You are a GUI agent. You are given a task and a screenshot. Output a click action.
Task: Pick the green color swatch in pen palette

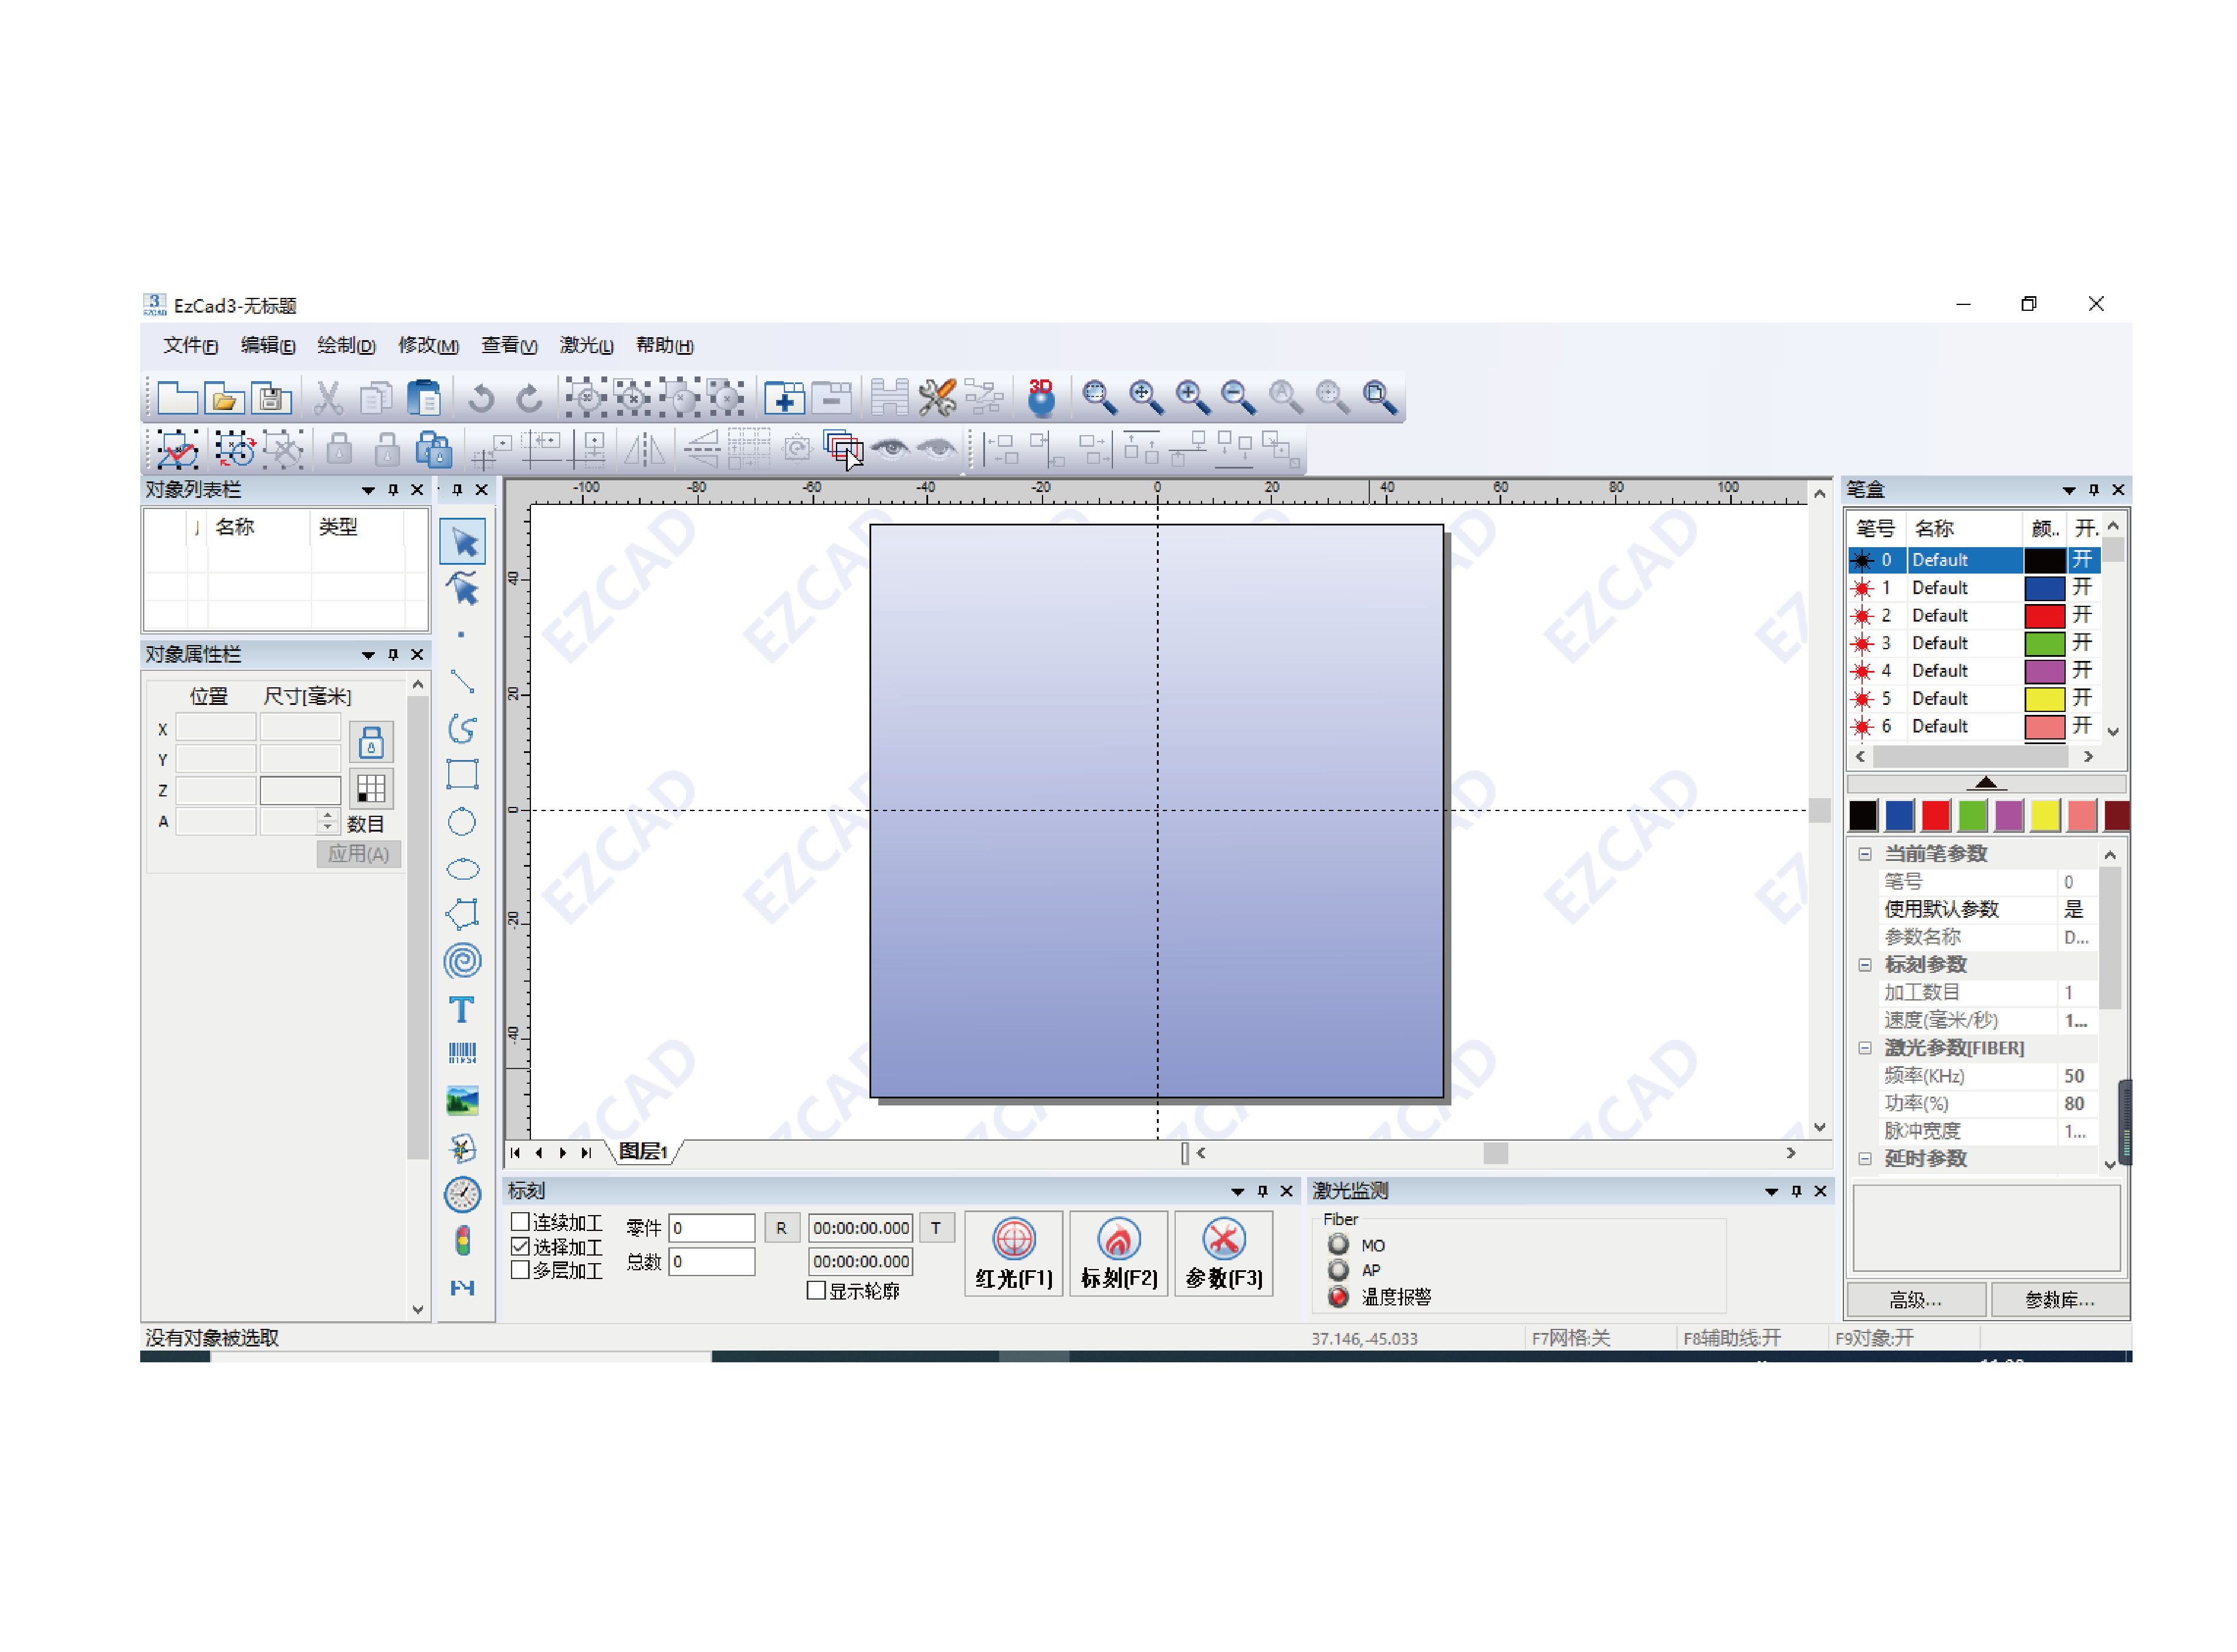(1972, 816)
